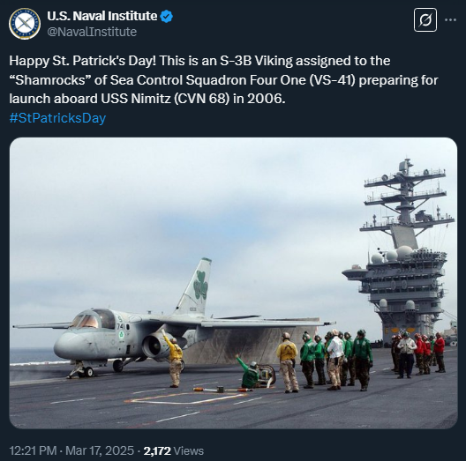The height and width of the screenshot is (461, 466).
Task: Follow the #StPatricksDay hashtag
Action: pyautogui.click(x=57, y=118)
